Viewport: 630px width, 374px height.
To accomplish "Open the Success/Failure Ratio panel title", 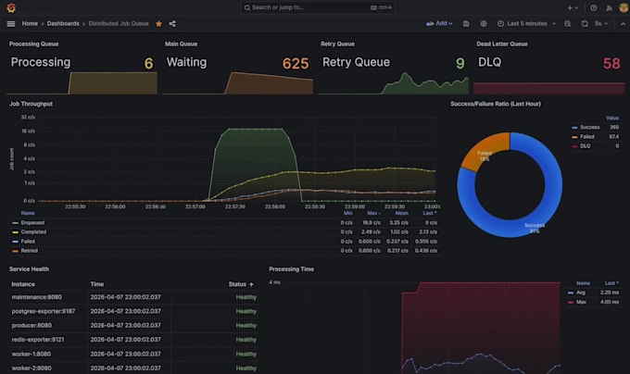I will [496, 104].
